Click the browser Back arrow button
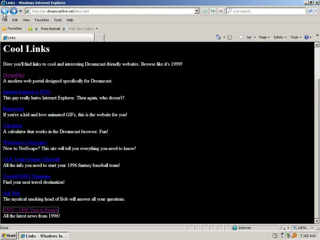320x240 pixels. [x=5, y=11]
